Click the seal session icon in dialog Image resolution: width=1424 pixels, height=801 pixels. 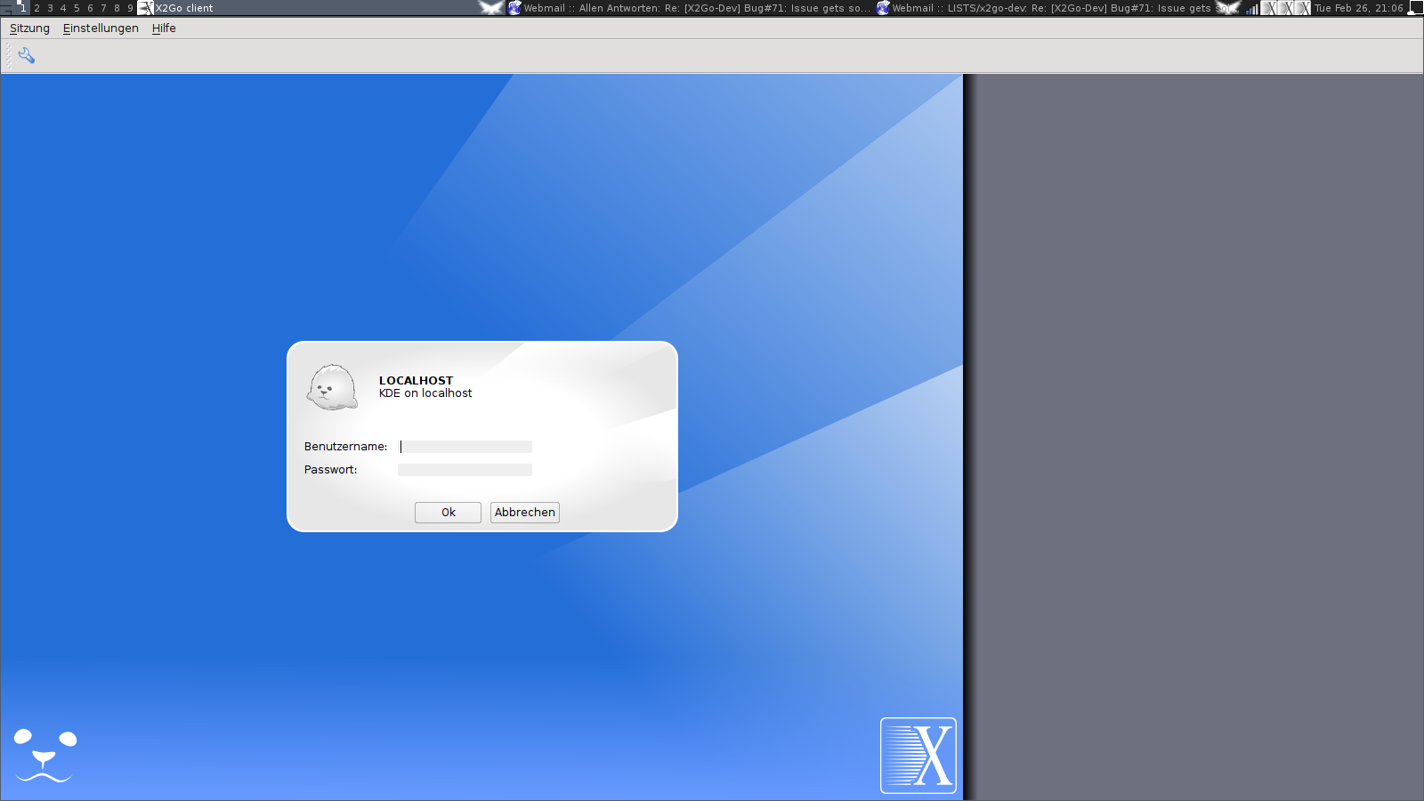(x=332, y=387)
